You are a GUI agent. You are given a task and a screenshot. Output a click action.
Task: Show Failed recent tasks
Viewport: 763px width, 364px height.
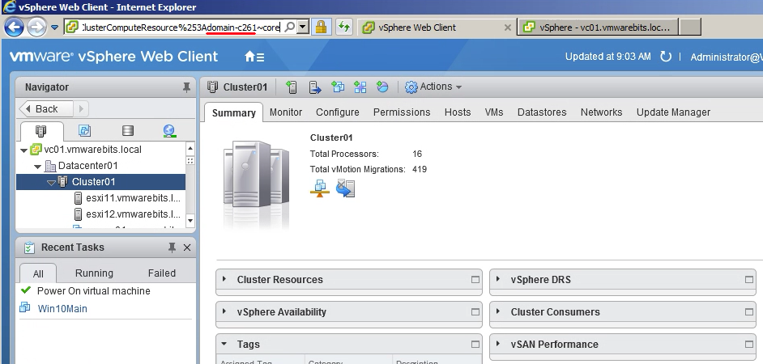[161, 273]
